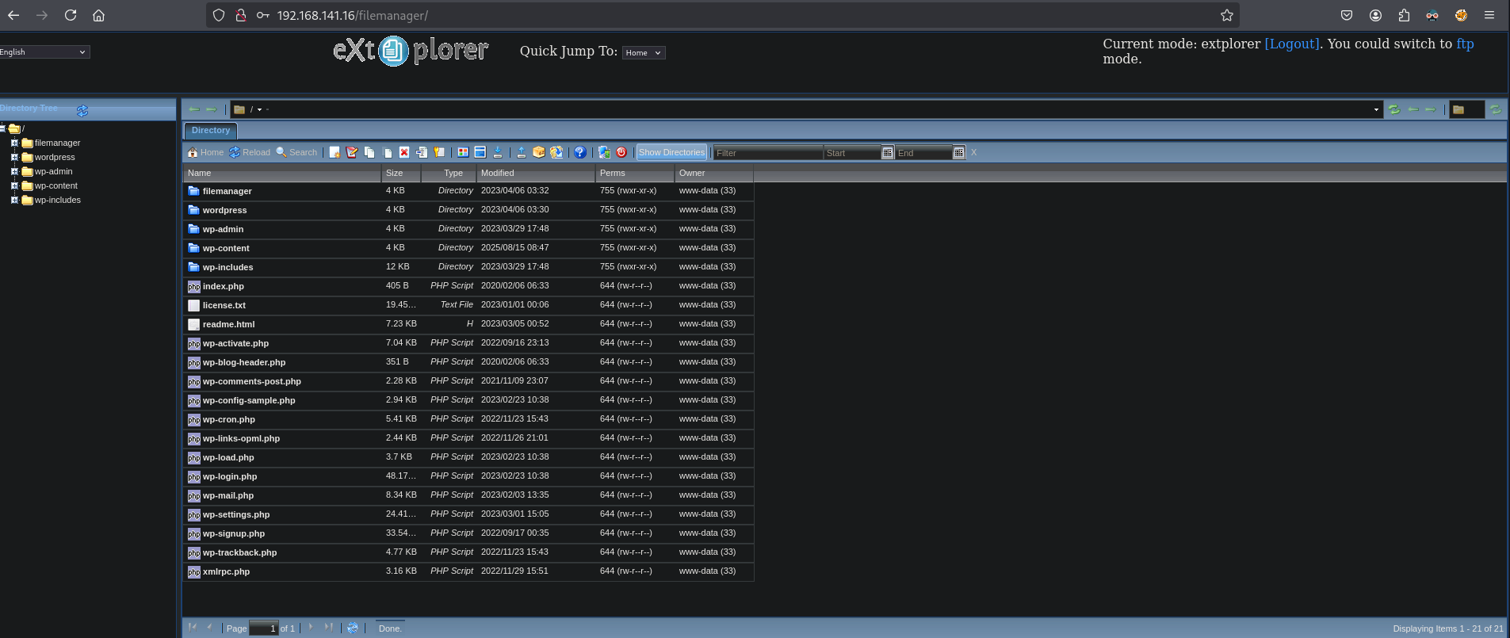Click the red Delete icon in toolbar
1510x638 pixels.
404,152
